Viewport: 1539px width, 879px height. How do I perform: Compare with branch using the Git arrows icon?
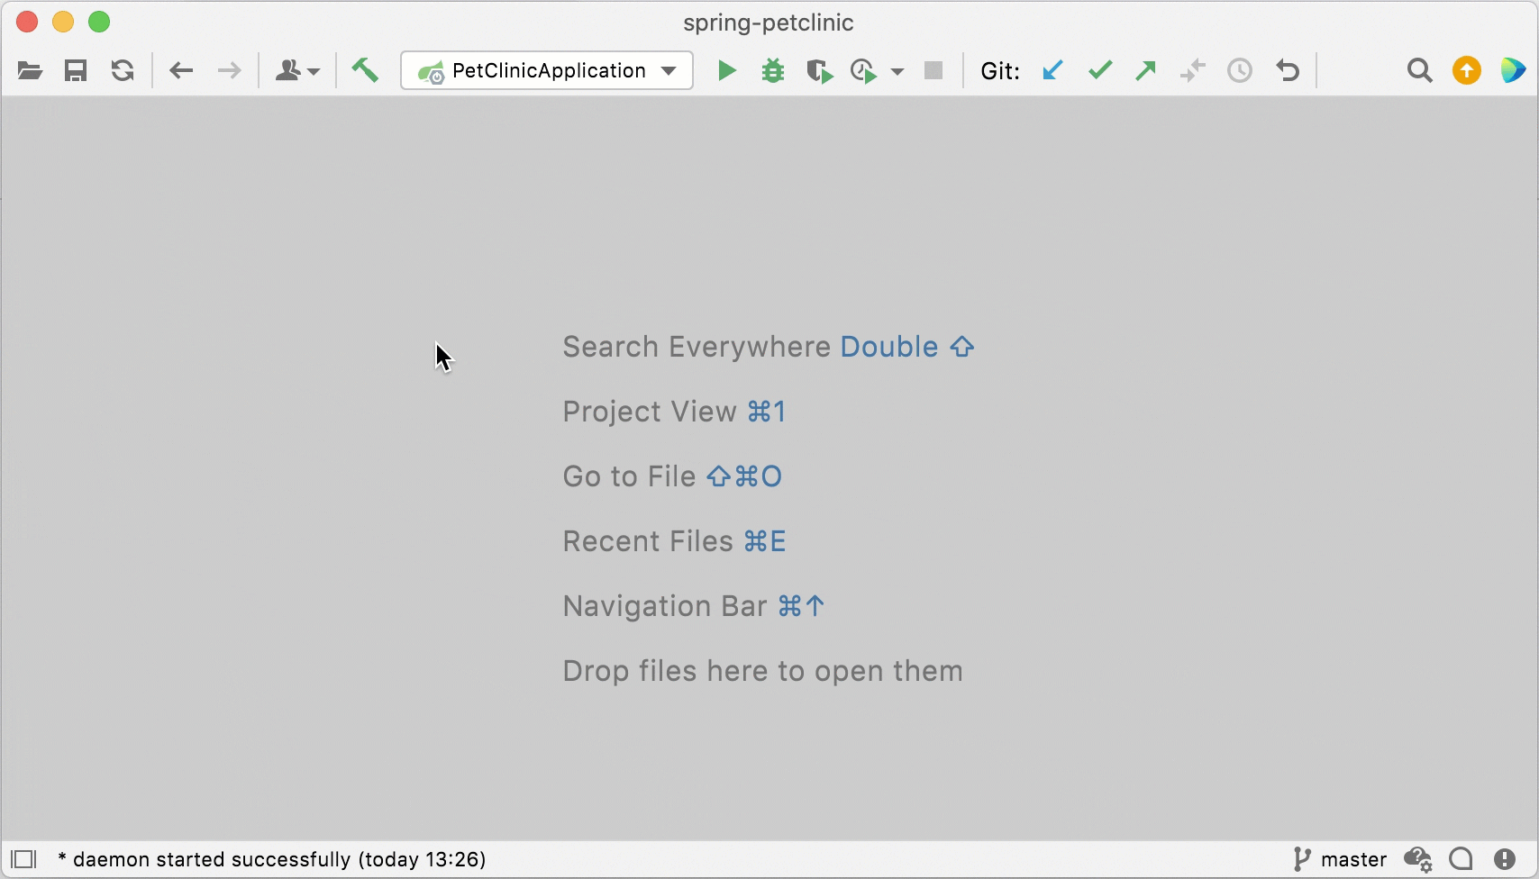pyautogui.click(x=1193, y=70)
